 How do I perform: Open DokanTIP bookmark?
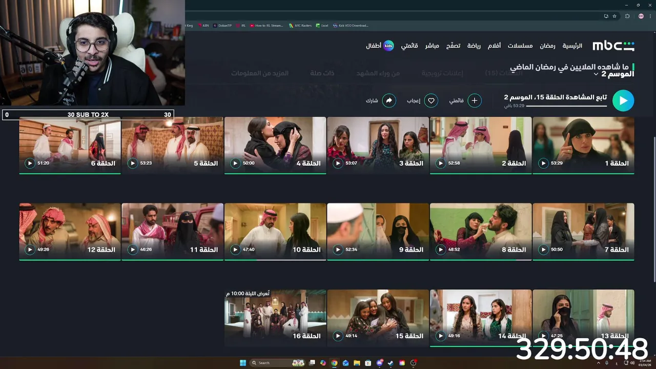coord(222,25)
